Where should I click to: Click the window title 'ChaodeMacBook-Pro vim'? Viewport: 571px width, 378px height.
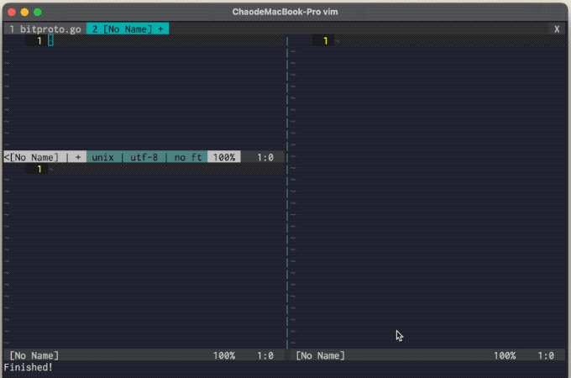[285, 12]
